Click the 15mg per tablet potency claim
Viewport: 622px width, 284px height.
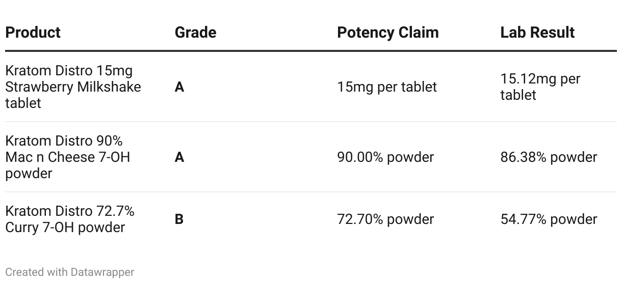pyautogui.click(x=387, y=87)
